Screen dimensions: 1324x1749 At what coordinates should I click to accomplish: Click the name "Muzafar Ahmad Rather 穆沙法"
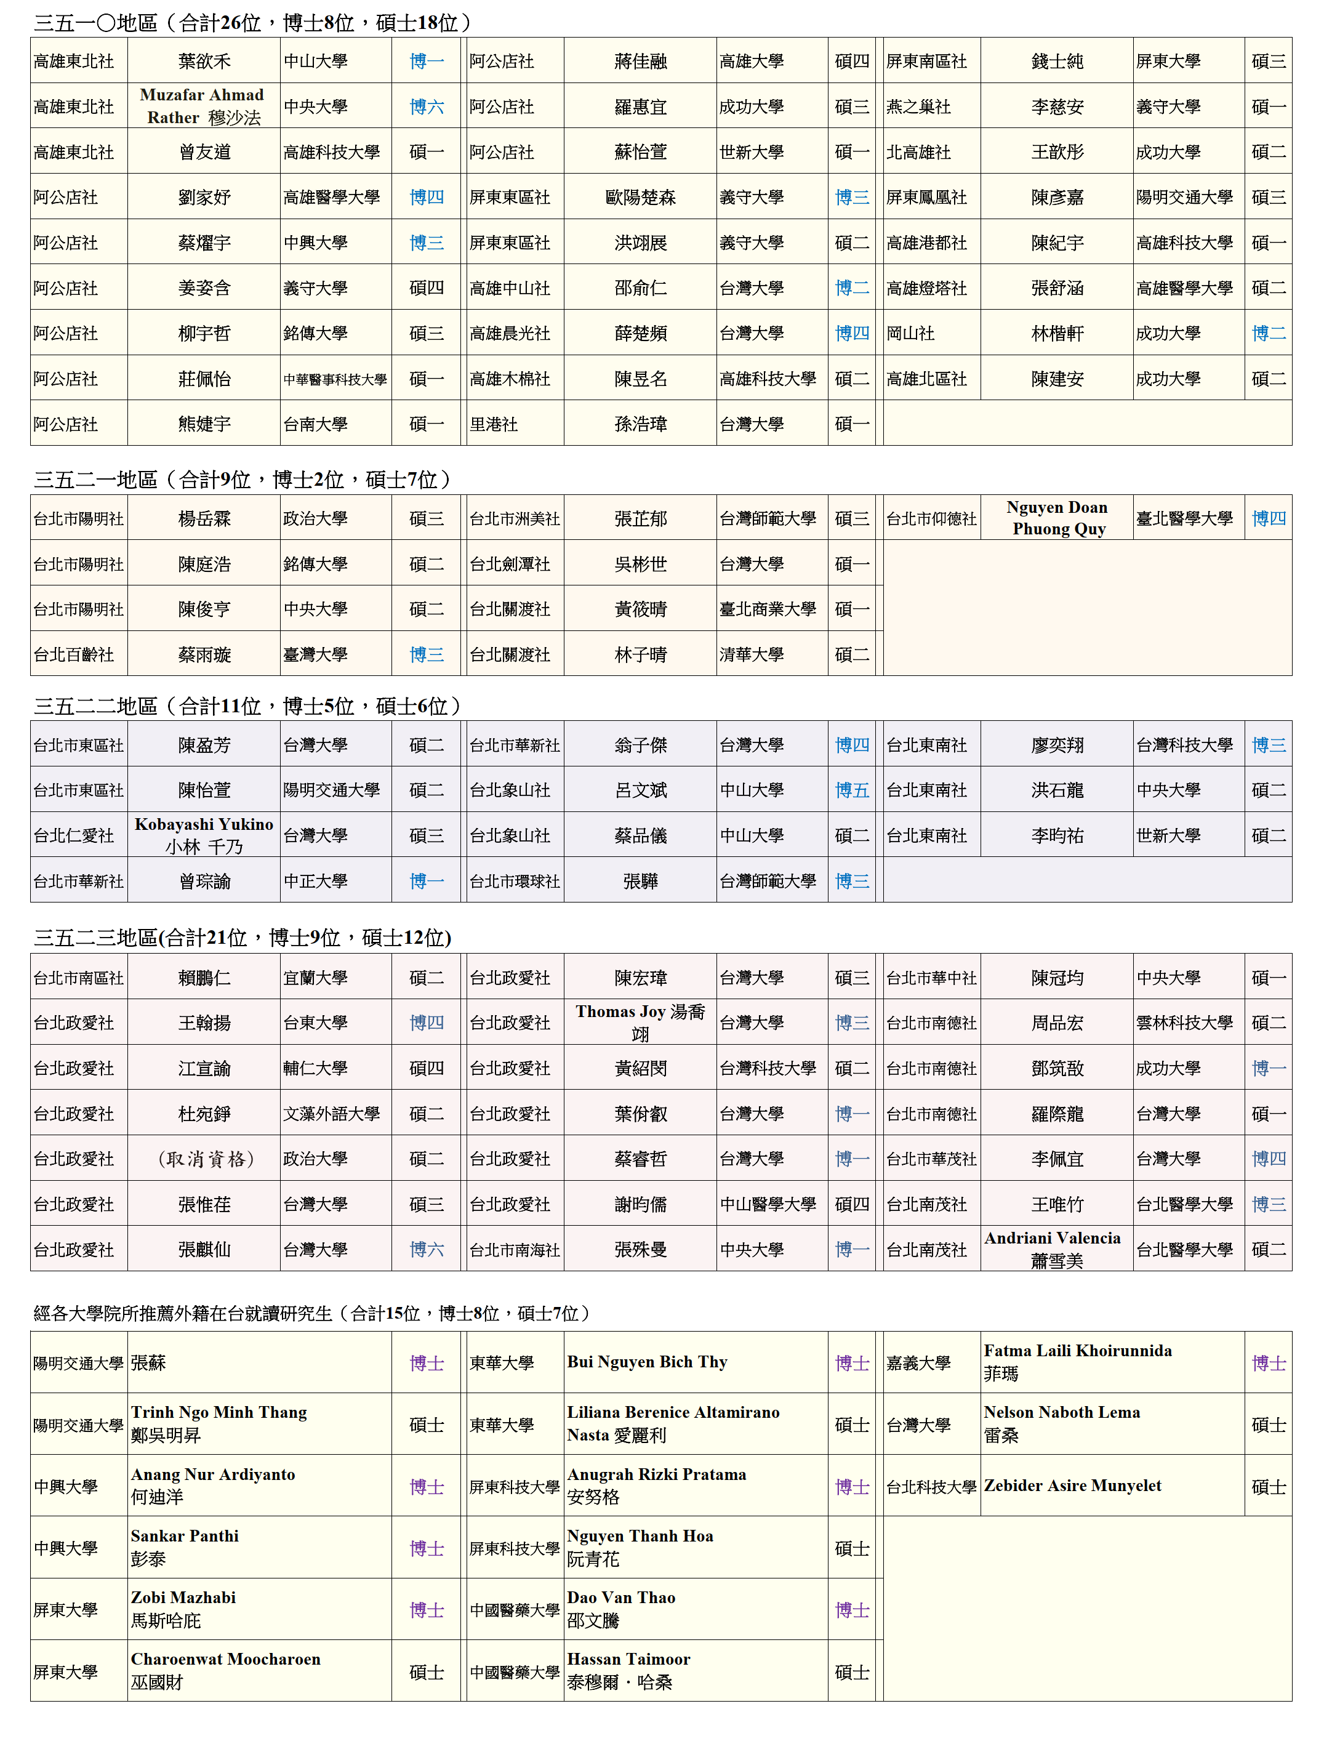[204, 106]
